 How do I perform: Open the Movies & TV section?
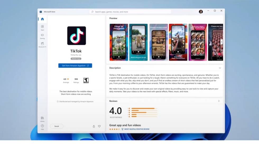[42, 45]
